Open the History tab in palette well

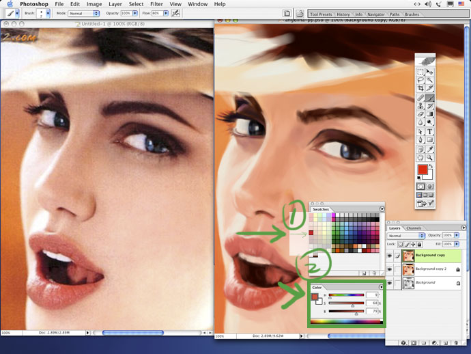click(x=343, y=14)
